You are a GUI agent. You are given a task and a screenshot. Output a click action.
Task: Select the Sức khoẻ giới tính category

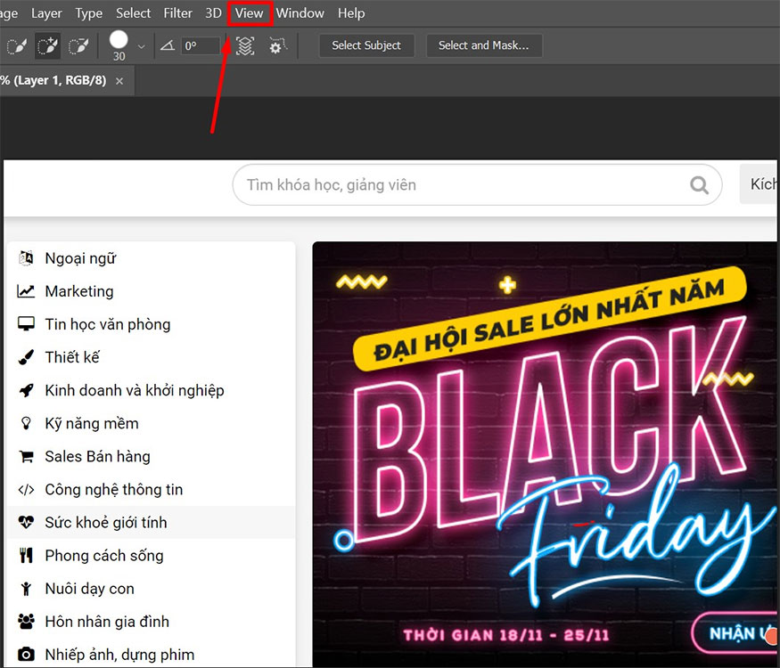(106, 522)
